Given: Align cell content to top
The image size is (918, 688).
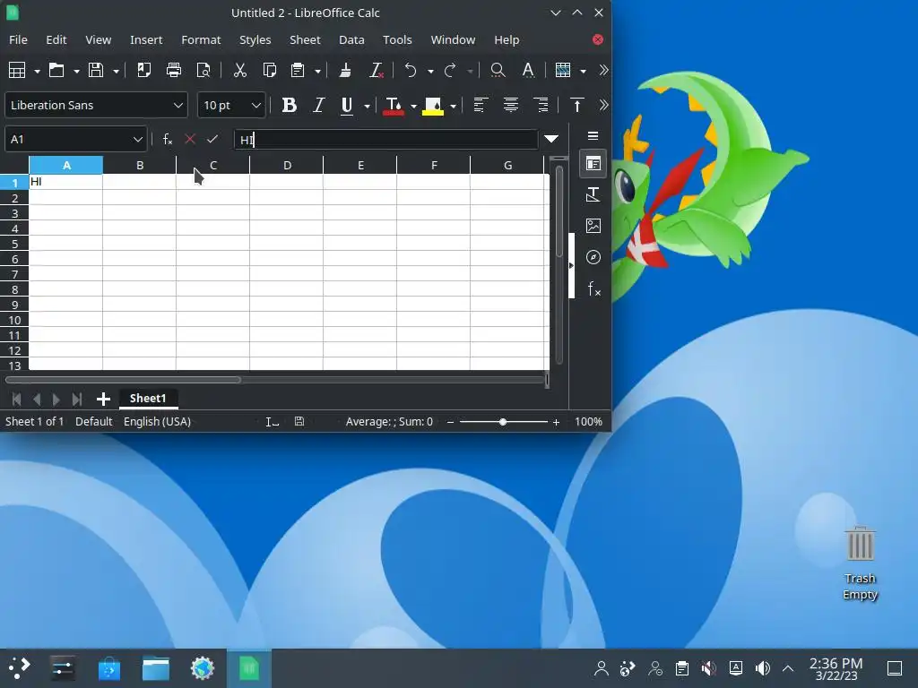Looking at the screenshot, I should point(576,106).
